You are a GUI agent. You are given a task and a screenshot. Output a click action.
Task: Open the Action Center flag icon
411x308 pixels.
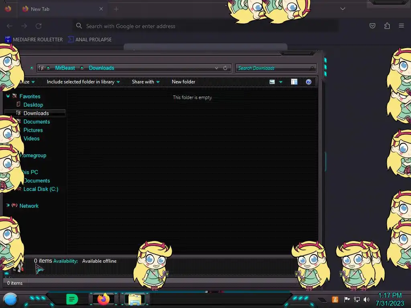click(x=347, y=299)
